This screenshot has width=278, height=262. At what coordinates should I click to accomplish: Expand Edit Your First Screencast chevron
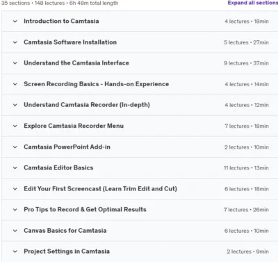[15, 189]
